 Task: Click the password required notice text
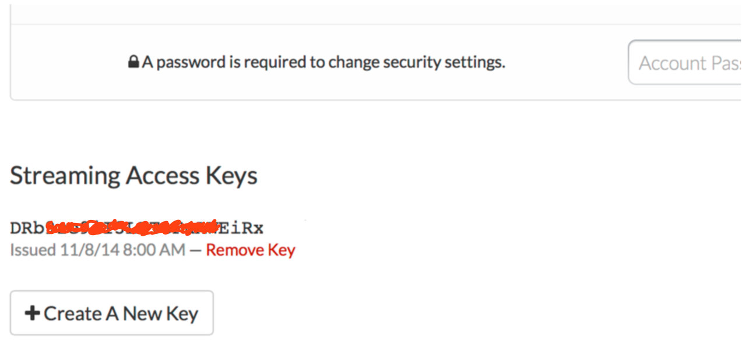323,62
